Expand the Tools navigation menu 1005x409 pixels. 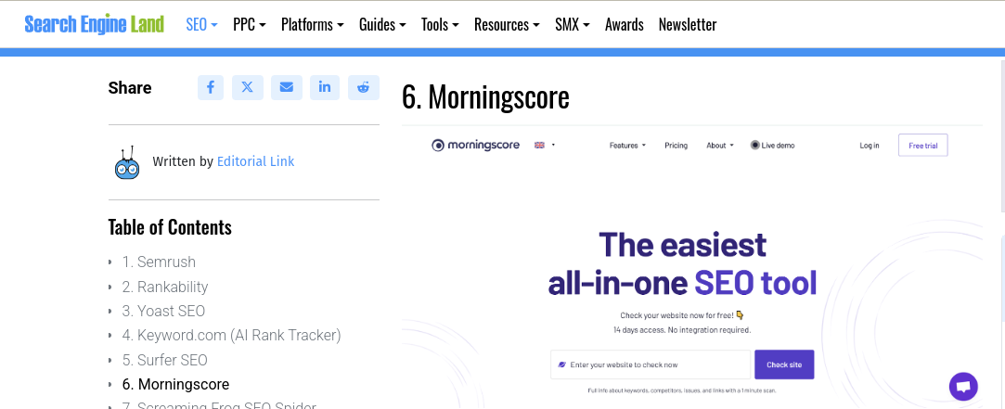click(x=440, y=24)
